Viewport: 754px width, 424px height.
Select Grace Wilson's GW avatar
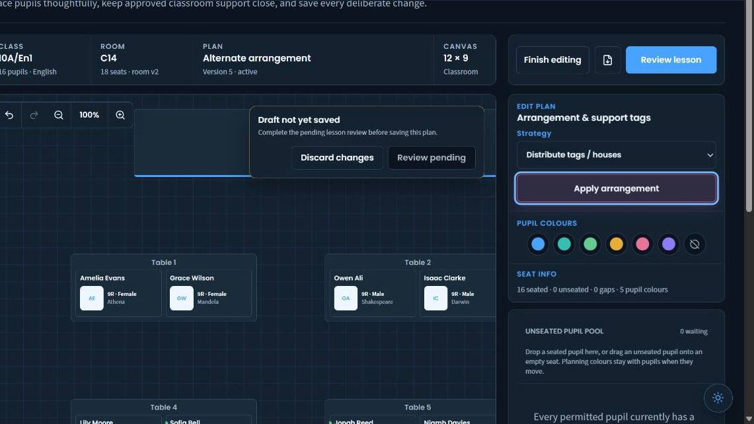[181, 298]
